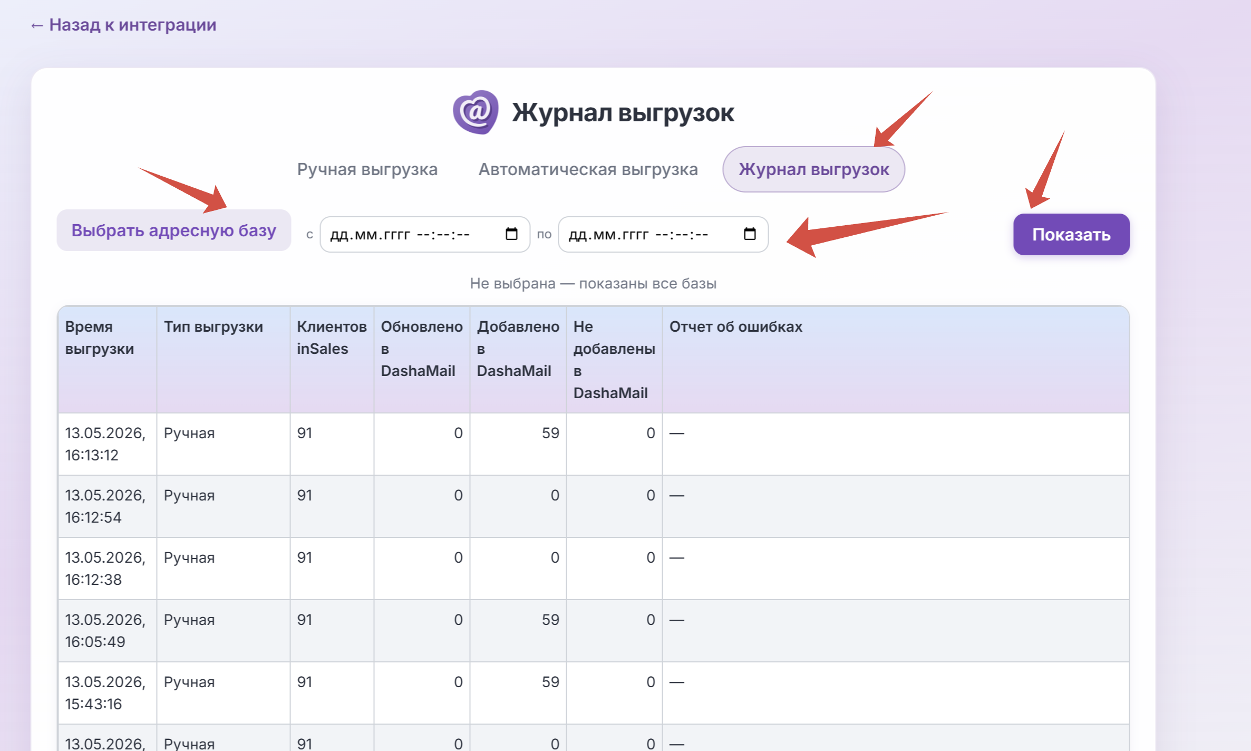Open calendar picker in end date field
Viewport: 1251px width, 751px height.
point(750,234)
